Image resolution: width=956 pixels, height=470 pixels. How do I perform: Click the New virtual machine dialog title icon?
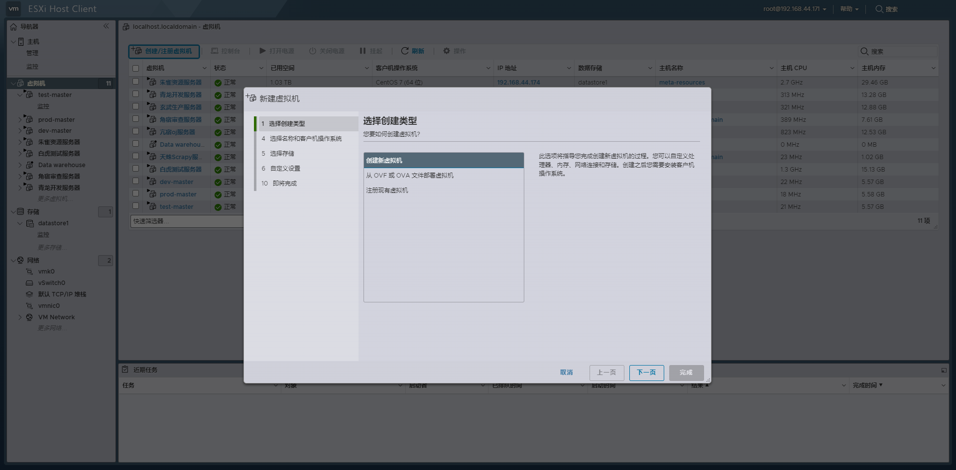point(251,98)
